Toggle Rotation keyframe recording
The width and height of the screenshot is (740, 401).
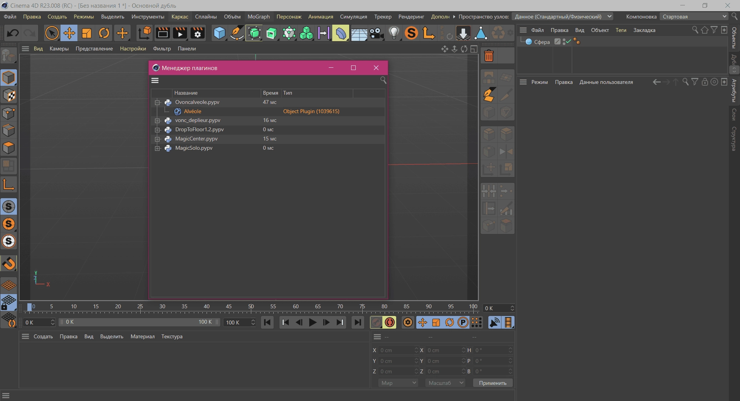pos(449,322)
